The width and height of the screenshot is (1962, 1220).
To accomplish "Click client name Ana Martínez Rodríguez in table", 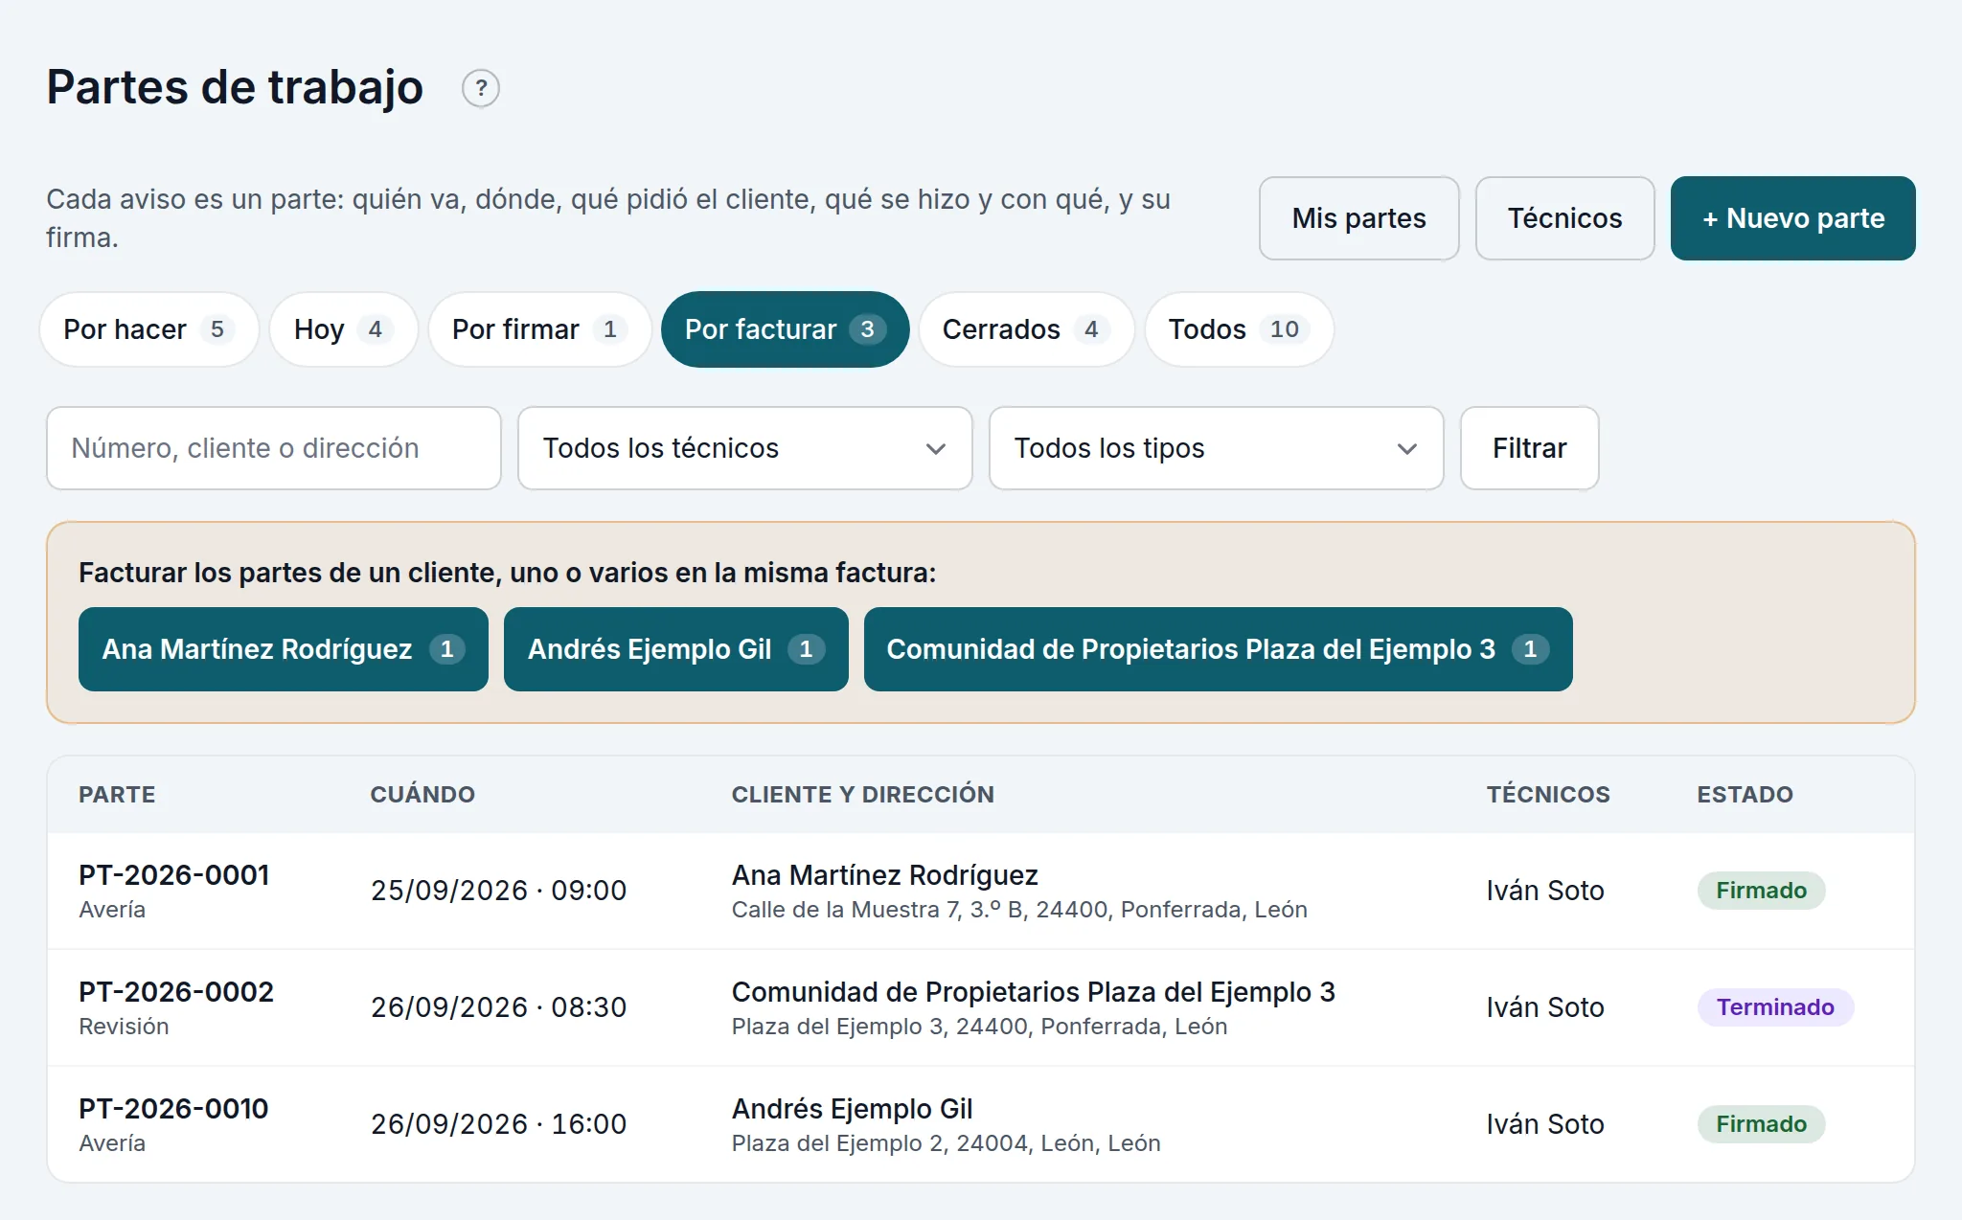I will [x=884, y=875].
